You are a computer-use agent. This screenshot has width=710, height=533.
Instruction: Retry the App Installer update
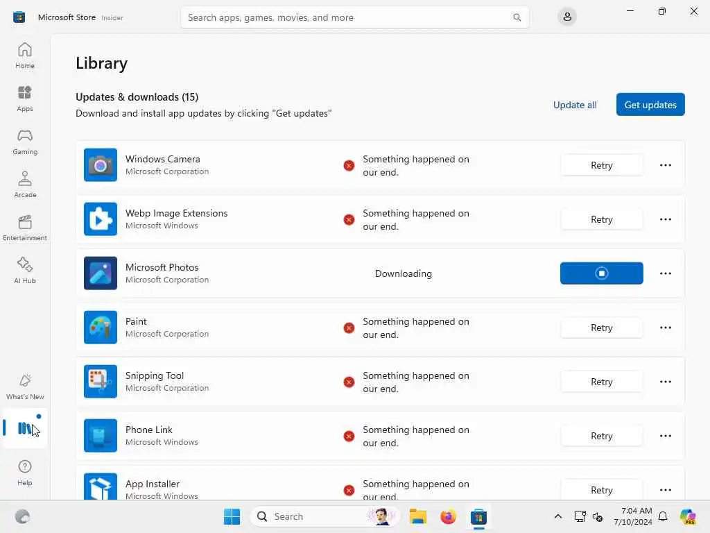pyautogui.click(x=601, y=490)
